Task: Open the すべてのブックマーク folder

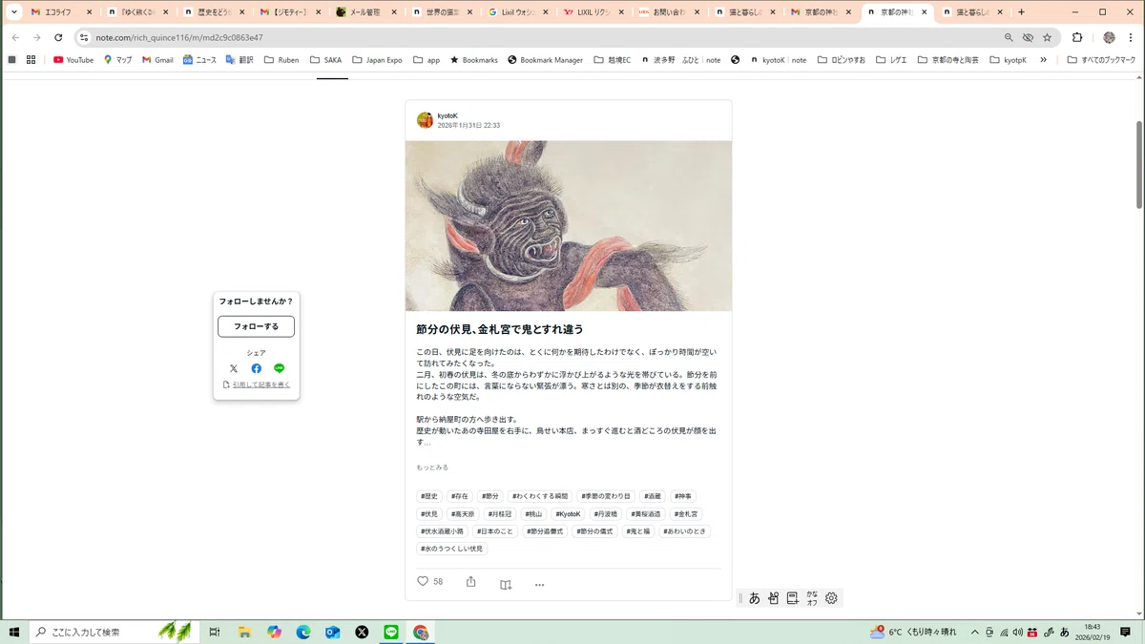Action: [1101, 59]
